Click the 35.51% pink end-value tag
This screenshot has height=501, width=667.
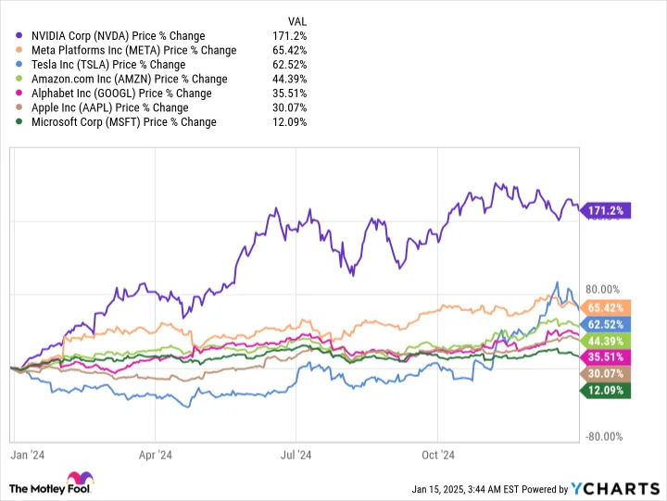pyautogui.click(x=605, y=357)
